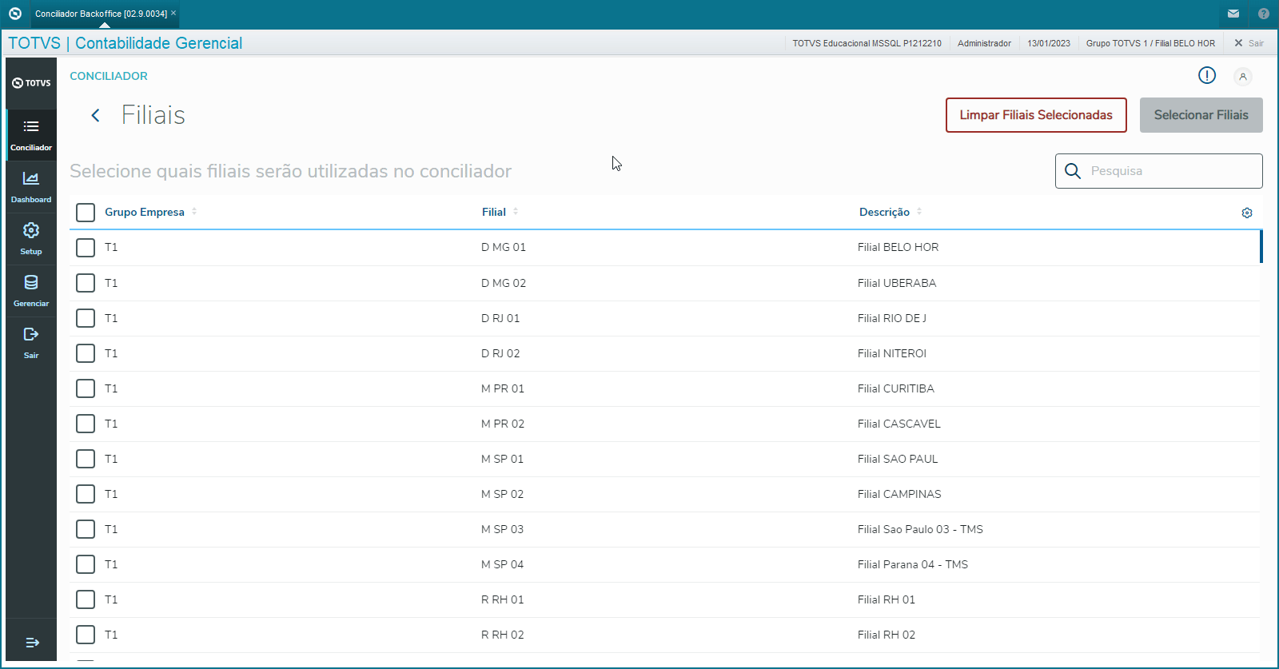This screenshot has width=1279, height=669.
Task: Click TOTVS Educacional MSSQL P1212210 label
Action: (x=867, y=43)
